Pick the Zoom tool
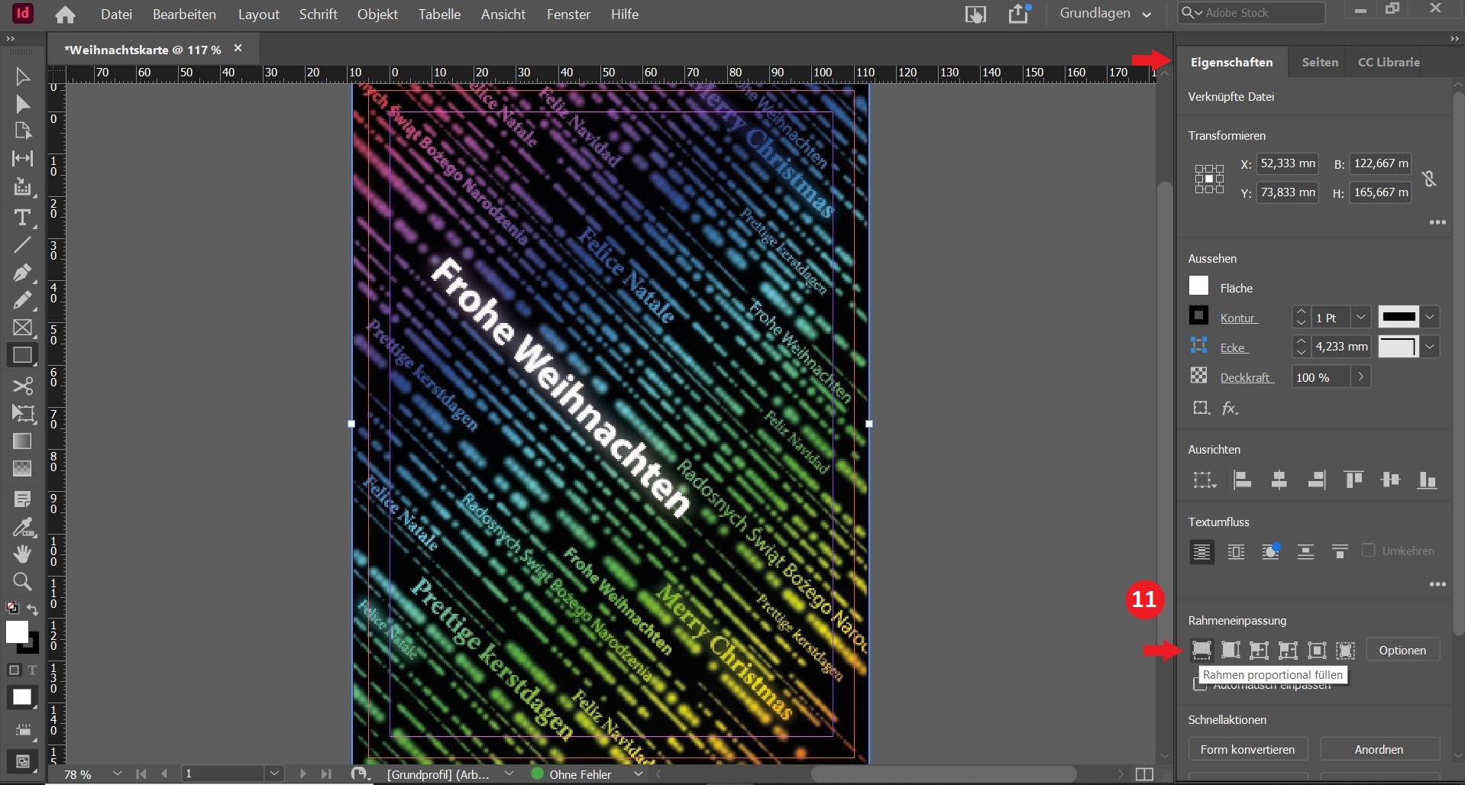Image resolution: width=1465 pixels, height=785 pixels. pos(22,582)
